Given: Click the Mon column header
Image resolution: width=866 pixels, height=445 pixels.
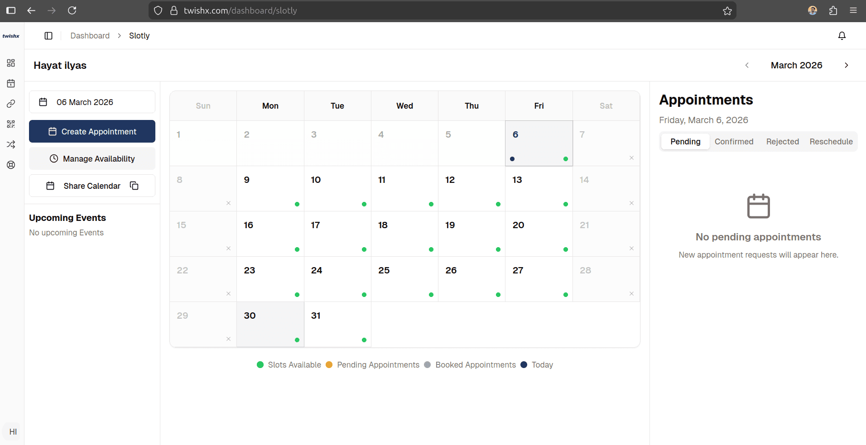Looking at the screenshot, I should point(270,106).
